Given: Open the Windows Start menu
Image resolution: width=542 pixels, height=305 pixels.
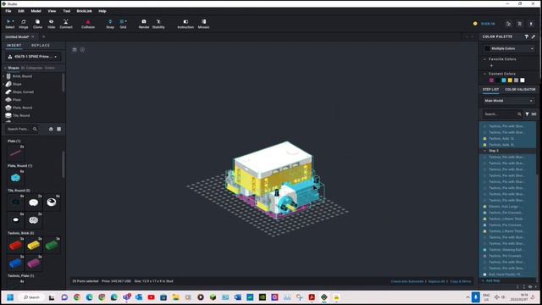Looking at the screenshot, I should pyautogui.click(x=10, y=297).
